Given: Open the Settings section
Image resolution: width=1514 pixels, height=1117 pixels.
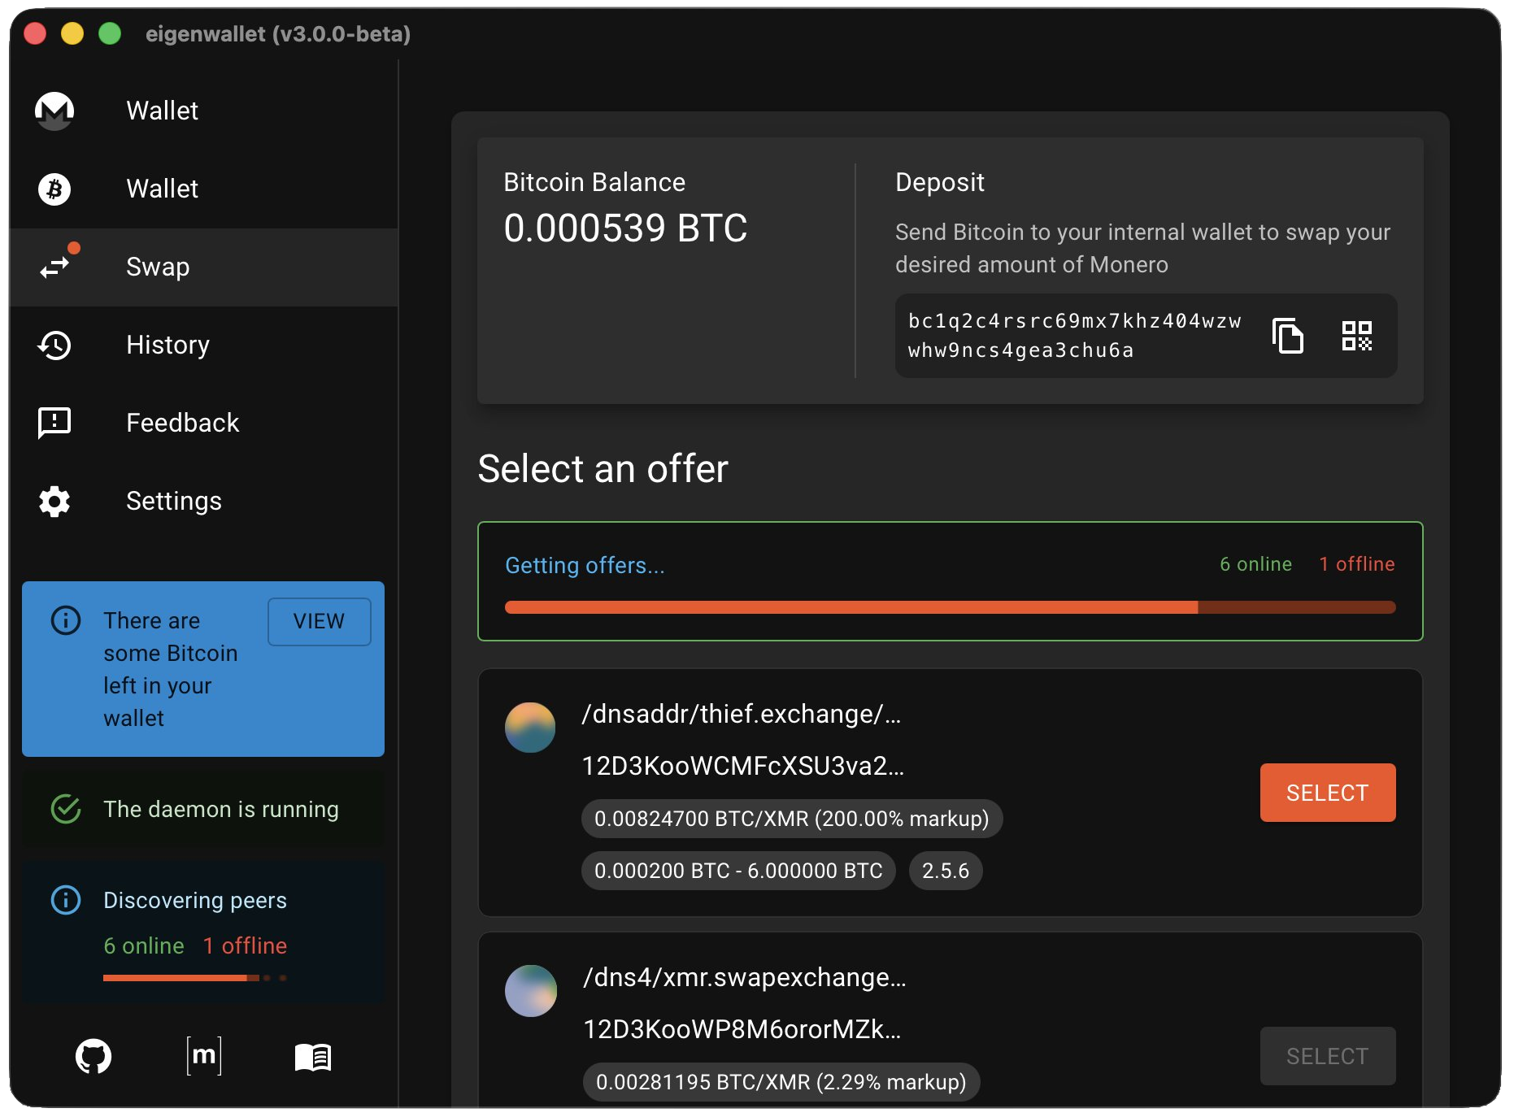Looking at the screenshot, I should (x=174, y=502).
